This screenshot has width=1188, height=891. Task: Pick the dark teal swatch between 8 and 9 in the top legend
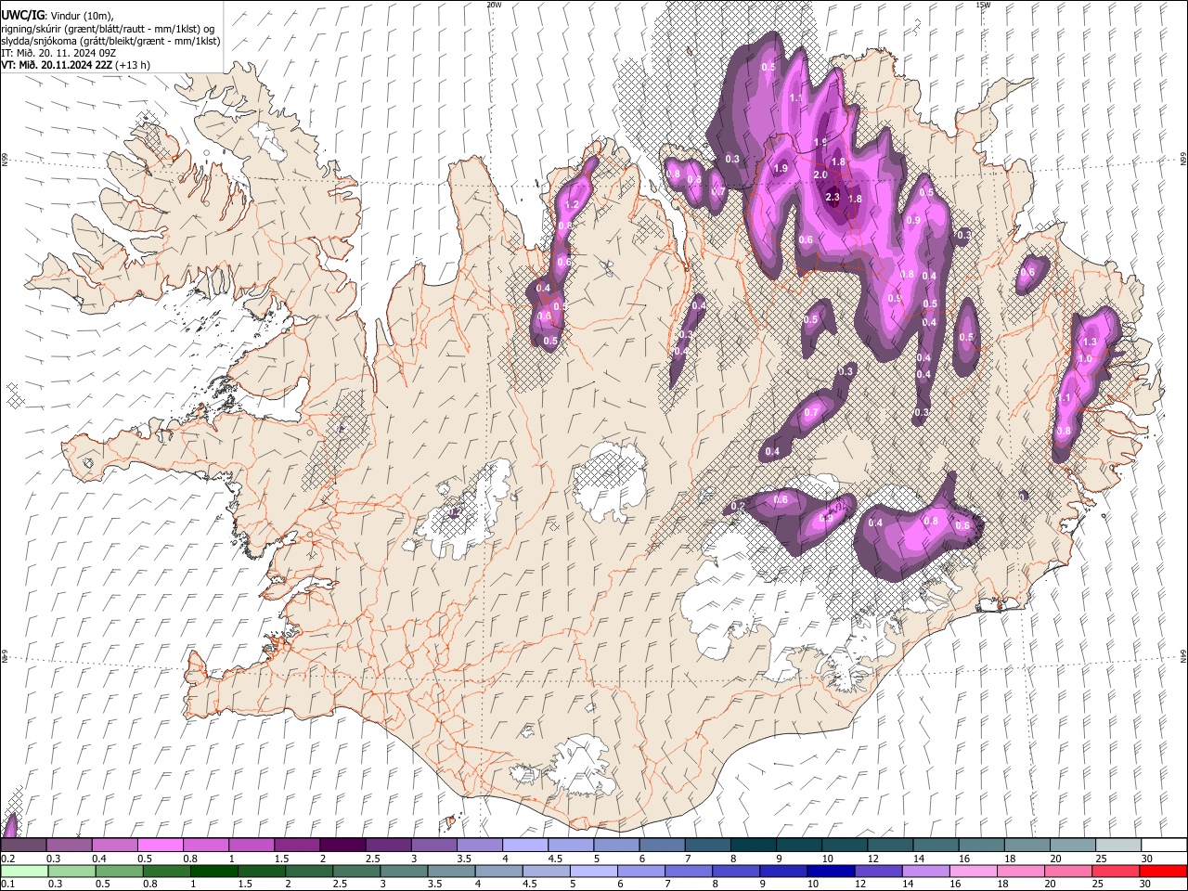(x=753, y=845)
